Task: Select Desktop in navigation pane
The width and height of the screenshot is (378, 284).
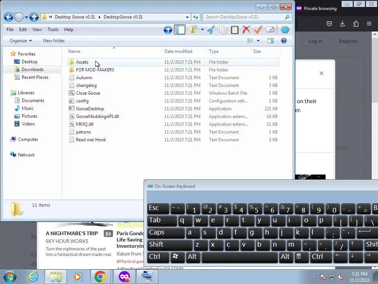Action: (30, 62)
